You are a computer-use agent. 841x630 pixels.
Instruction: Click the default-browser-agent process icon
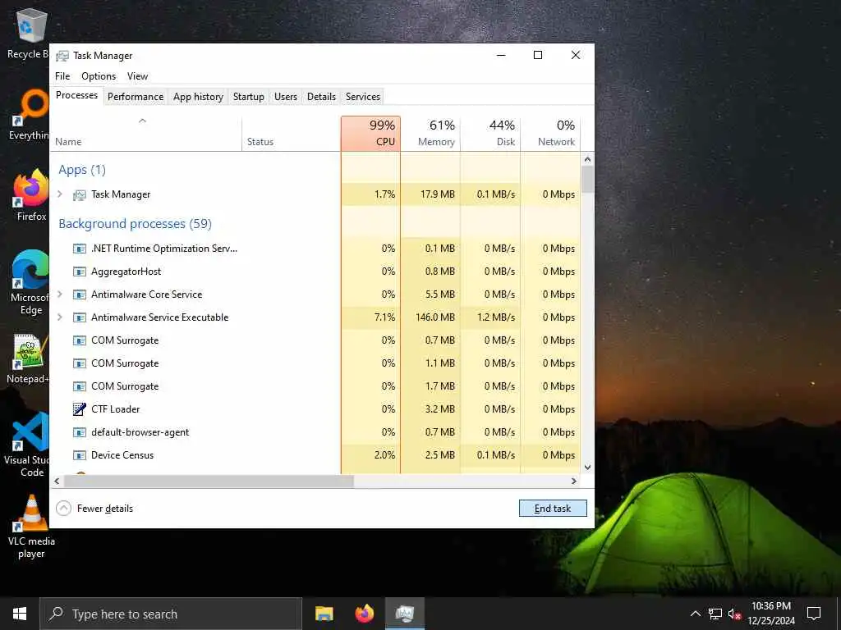[x=80, y=432]
